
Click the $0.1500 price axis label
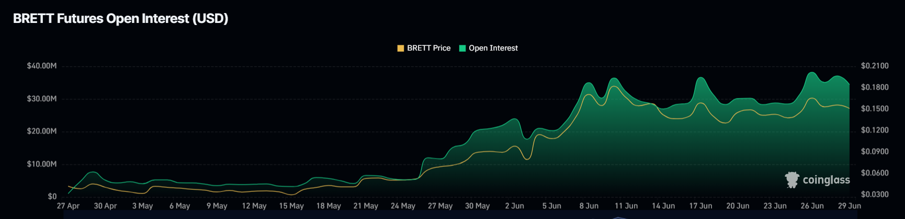click(x=875, y=108)
